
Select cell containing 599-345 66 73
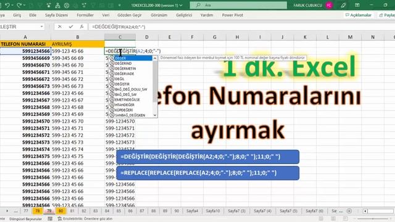78,86
